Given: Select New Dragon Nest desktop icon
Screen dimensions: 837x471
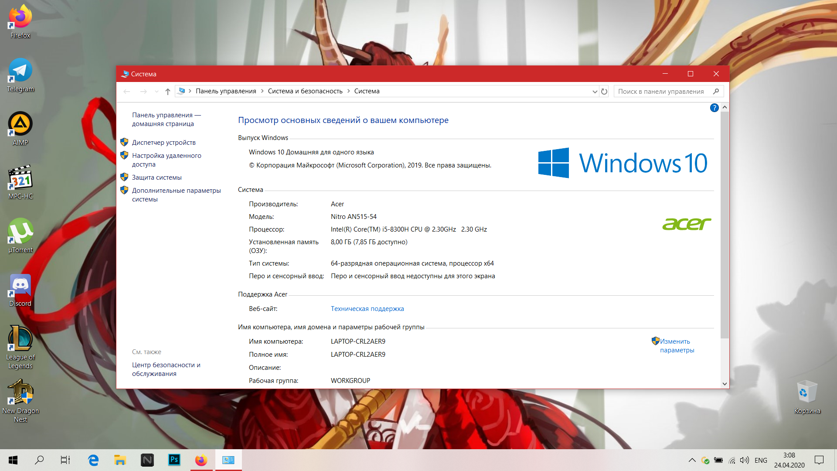Looking at the screenshot, I should [x=20, y=401].
